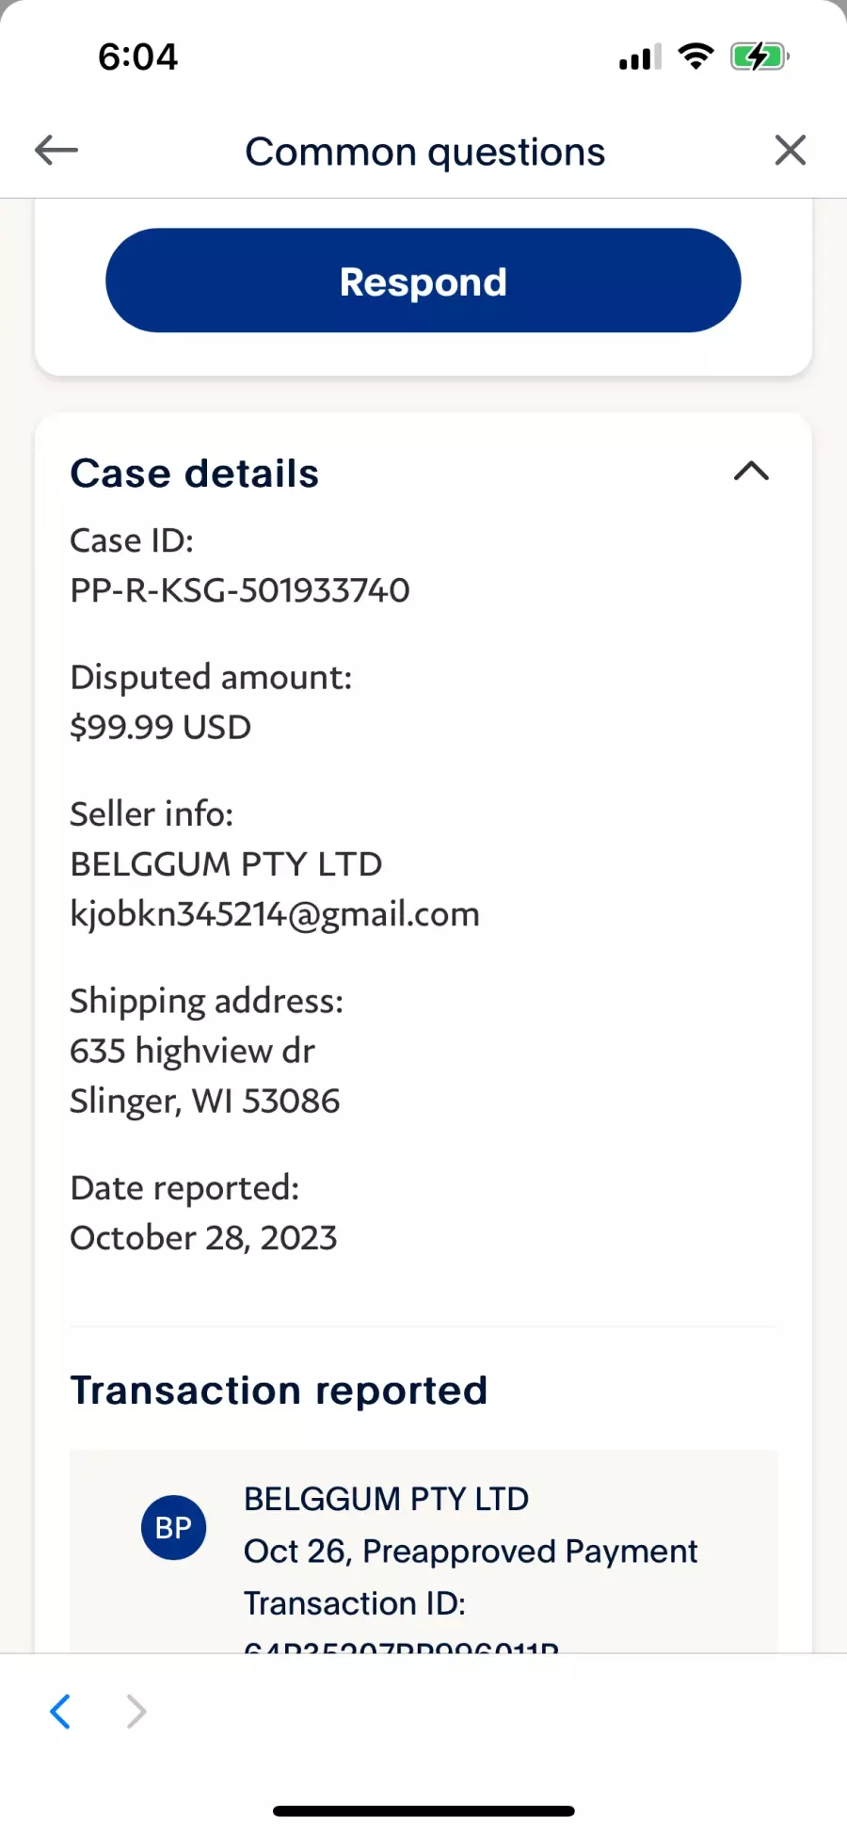Tap the Case details heading
The image size is (847, 1834).
coord(195,474)
